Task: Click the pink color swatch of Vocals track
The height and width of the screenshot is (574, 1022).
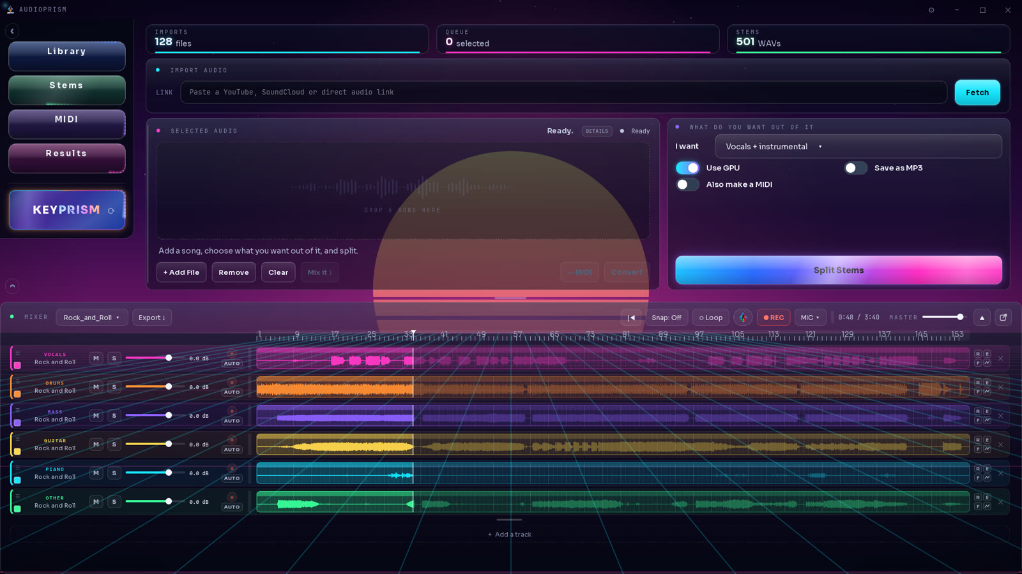Action: tap(17, 365)
